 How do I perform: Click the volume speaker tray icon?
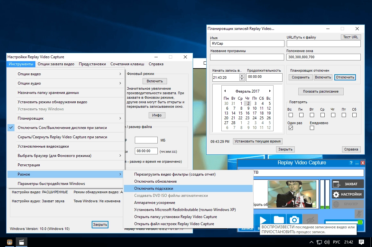point(327,242)
